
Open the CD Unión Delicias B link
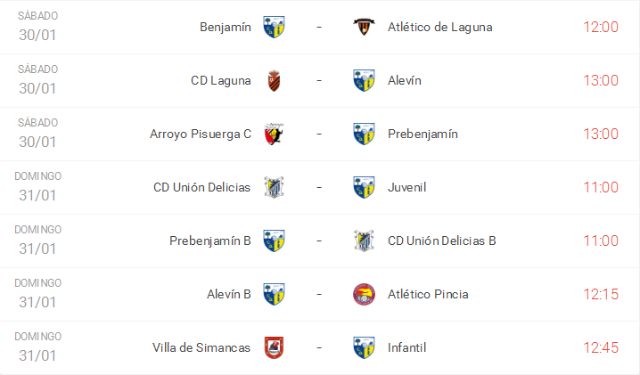tap(442, 240)
